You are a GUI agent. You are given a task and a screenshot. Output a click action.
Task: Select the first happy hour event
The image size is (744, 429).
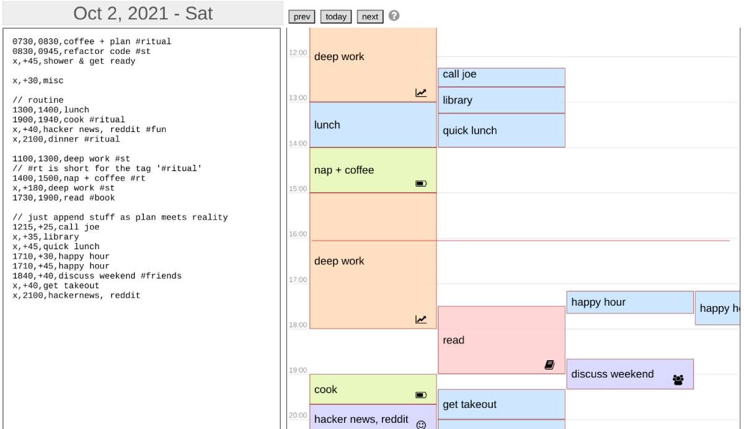(629, 302)
